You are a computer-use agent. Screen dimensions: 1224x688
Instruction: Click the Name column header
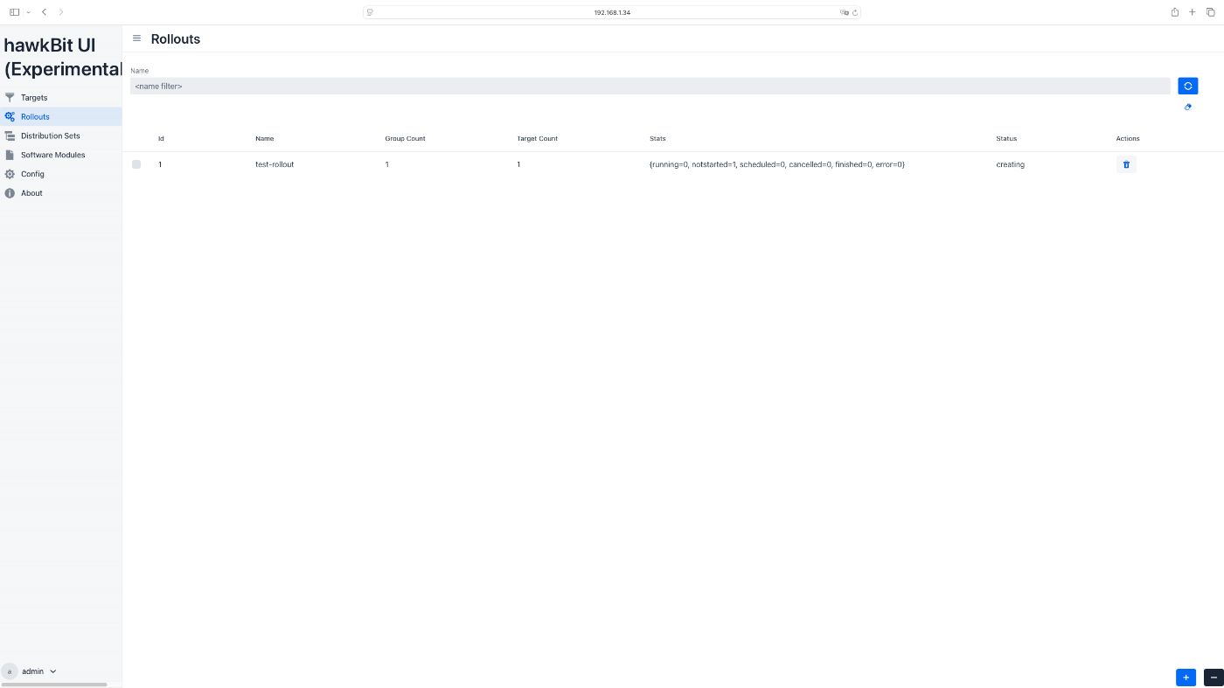[x=264, y=139]
